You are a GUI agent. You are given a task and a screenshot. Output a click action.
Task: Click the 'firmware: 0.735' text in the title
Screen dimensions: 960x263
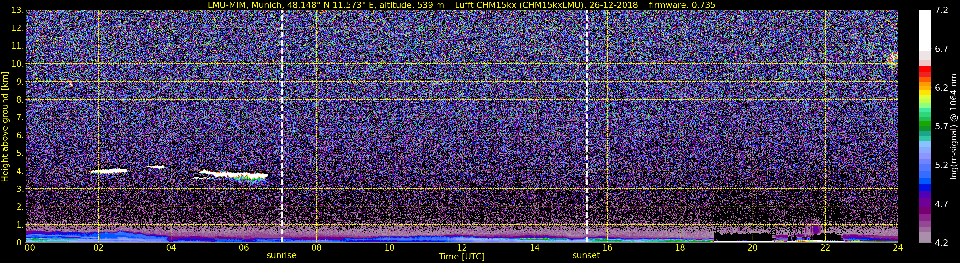pyautogui.click(x=682, y=5)
